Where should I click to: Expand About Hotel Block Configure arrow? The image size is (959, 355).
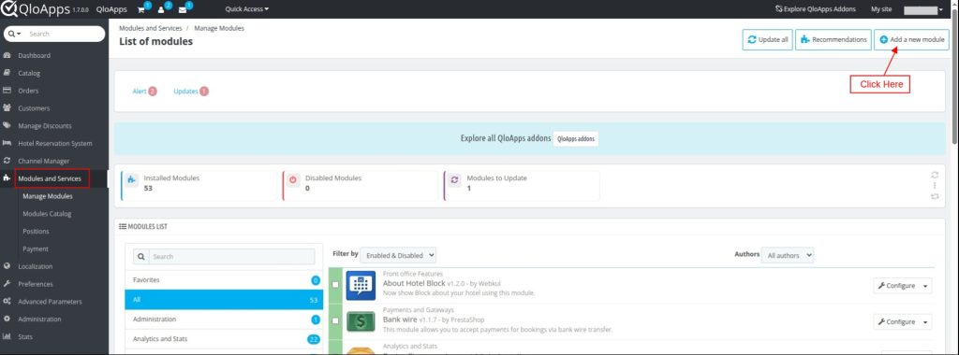point(925,286)
